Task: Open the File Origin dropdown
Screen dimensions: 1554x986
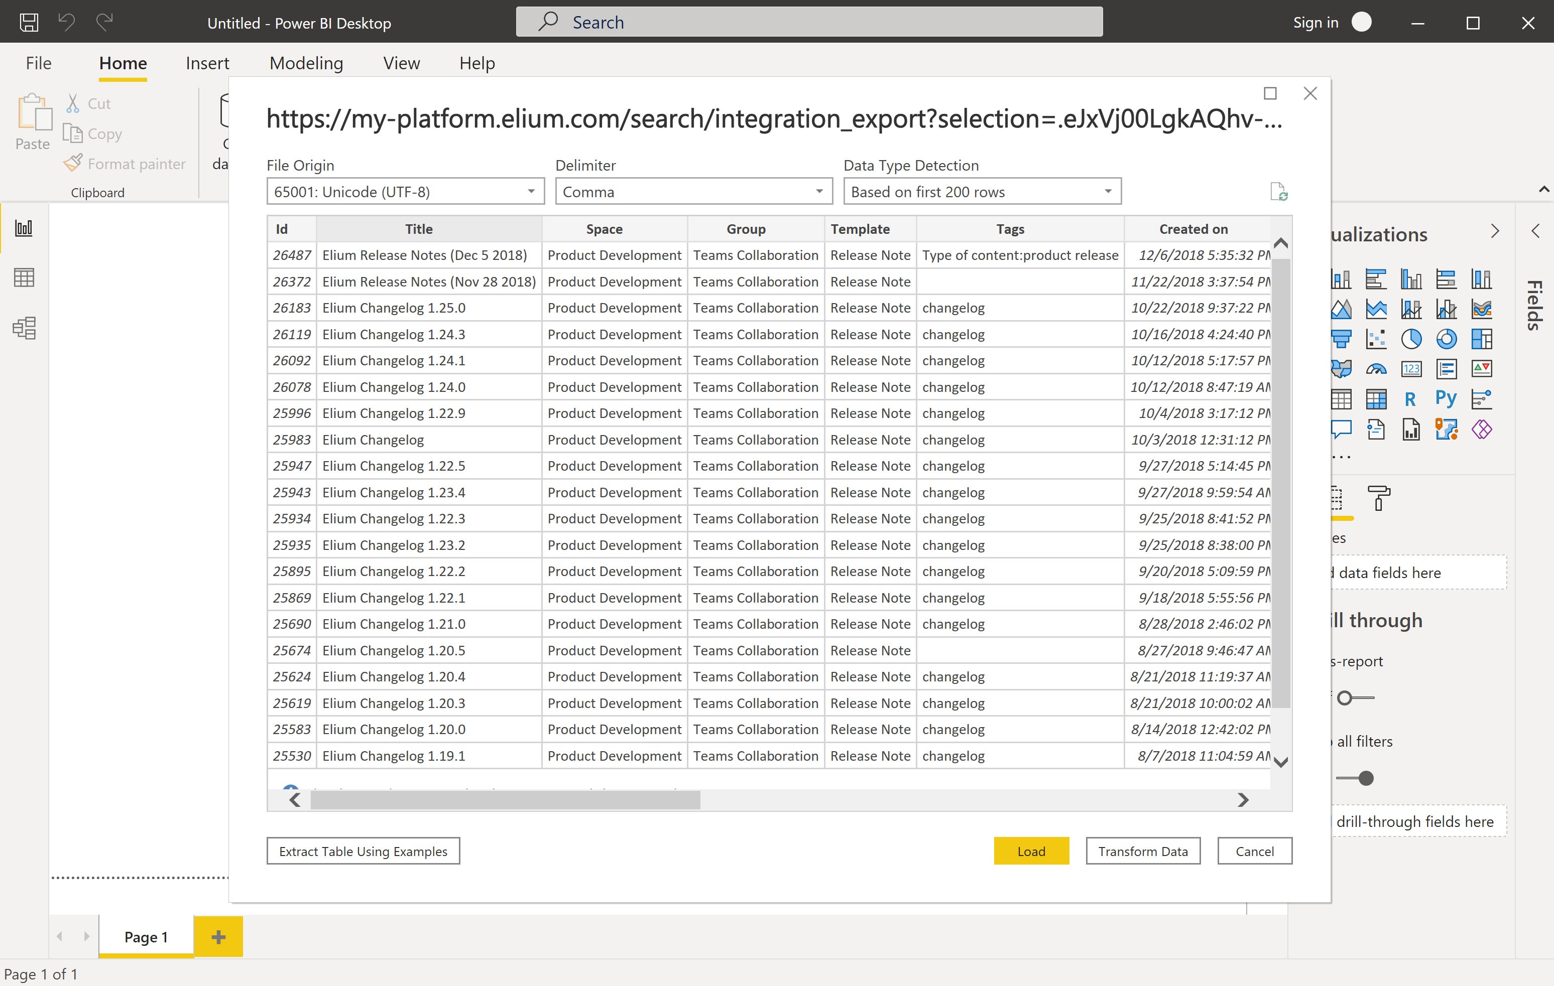Action: tap(405, 192)
